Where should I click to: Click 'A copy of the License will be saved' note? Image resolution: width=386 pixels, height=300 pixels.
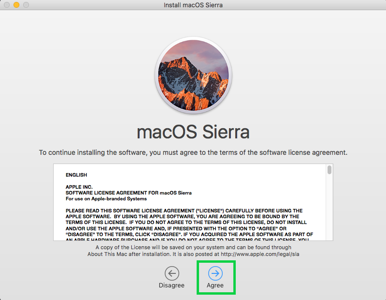(x=193, y=247)
